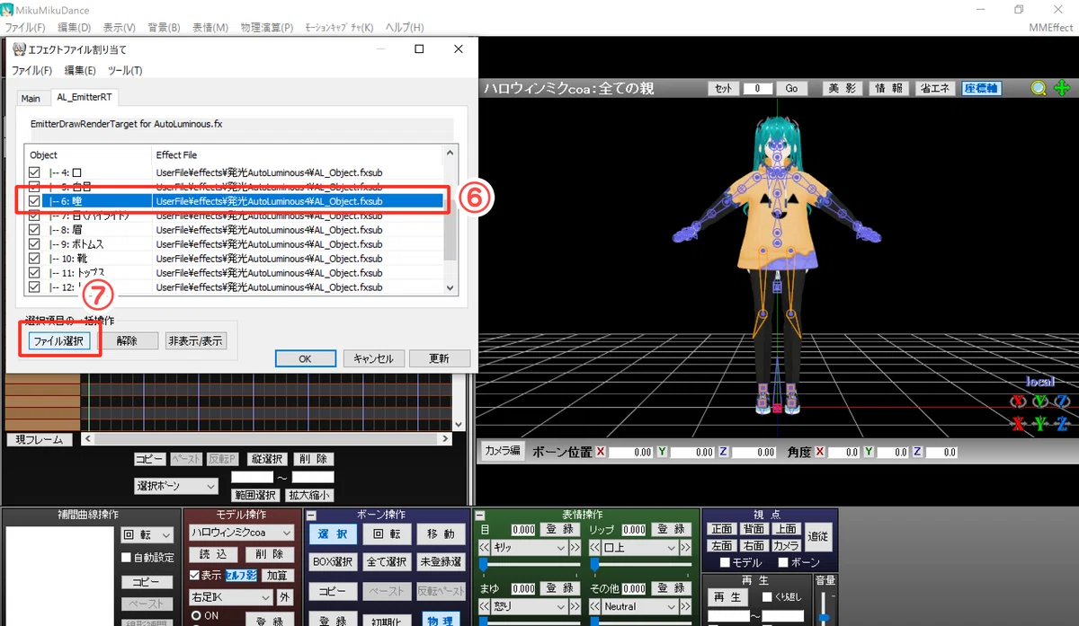The image size is (1079, 626).
Task: Uncheck the checkbox for row 6: 瞳
Action: coord(34,201)
